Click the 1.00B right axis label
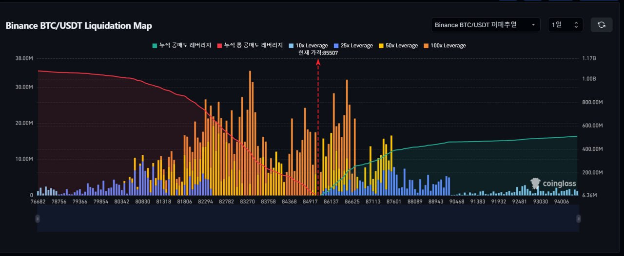Screen dimensions: 624x256 (x=589, y=79)
